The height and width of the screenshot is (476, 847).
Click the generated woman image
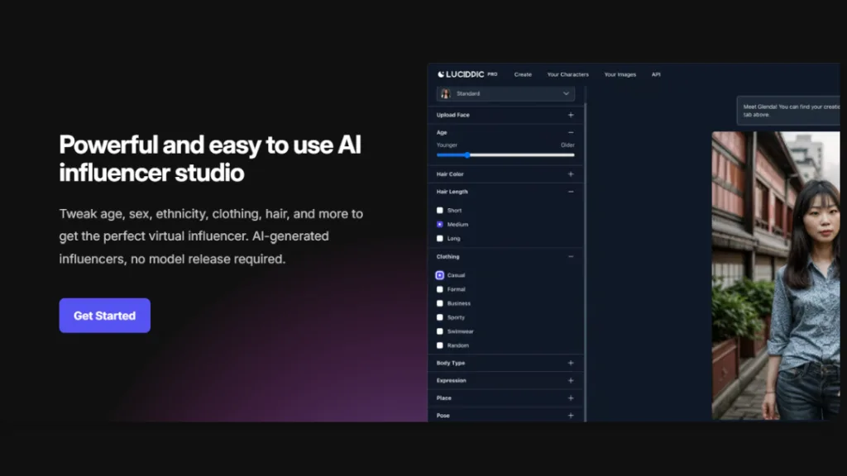[x=776, y=275]
